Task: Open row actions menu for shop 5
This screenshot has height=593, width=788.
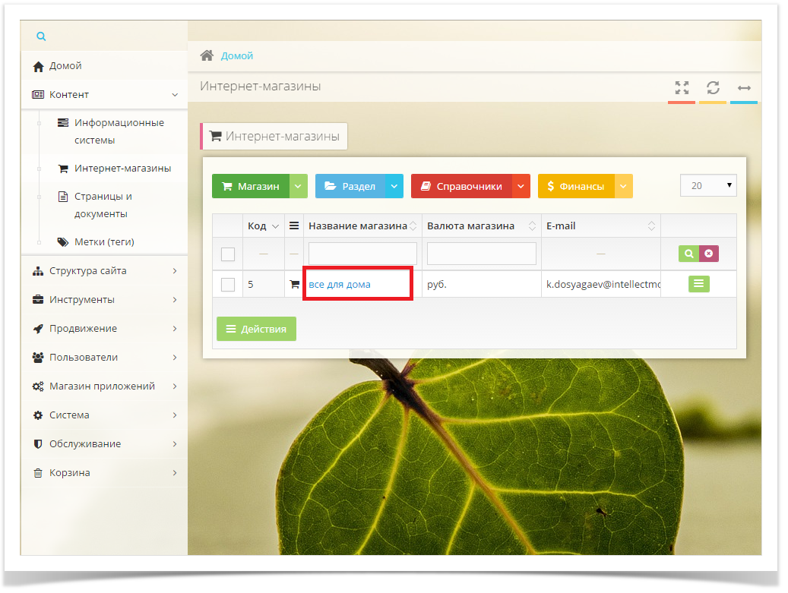Action: pyautogui.click(x=698, y=284)
